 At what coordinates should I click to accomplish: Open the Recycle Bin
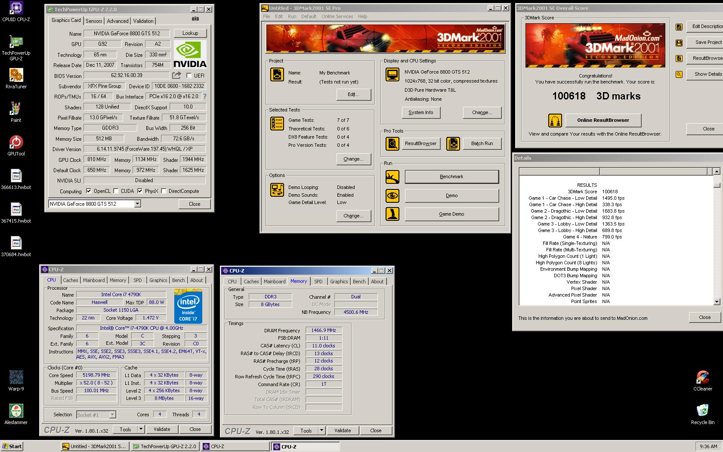[702, 411]
